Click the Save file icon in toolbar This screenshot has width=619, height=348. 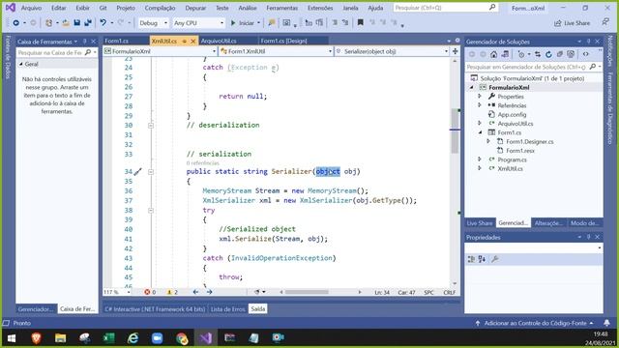coord(77,23)
